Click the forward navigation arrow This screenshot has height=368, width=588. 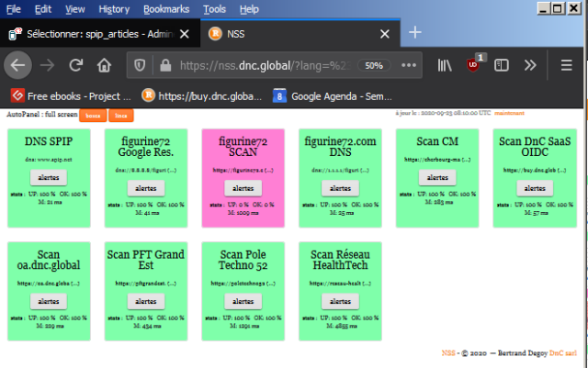[47, 65]
